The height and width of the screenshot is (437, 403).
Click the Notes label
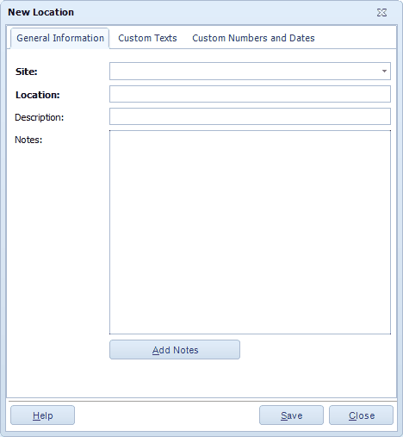tap(28, 140)
